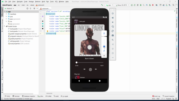179x101 pixels.
Task: Open the Nexus 5X device dropdown
Action: [122, 5]
